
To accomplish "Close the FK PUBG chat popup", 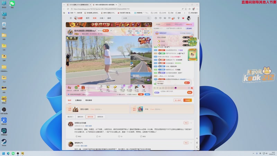I will tap(190, 80).
